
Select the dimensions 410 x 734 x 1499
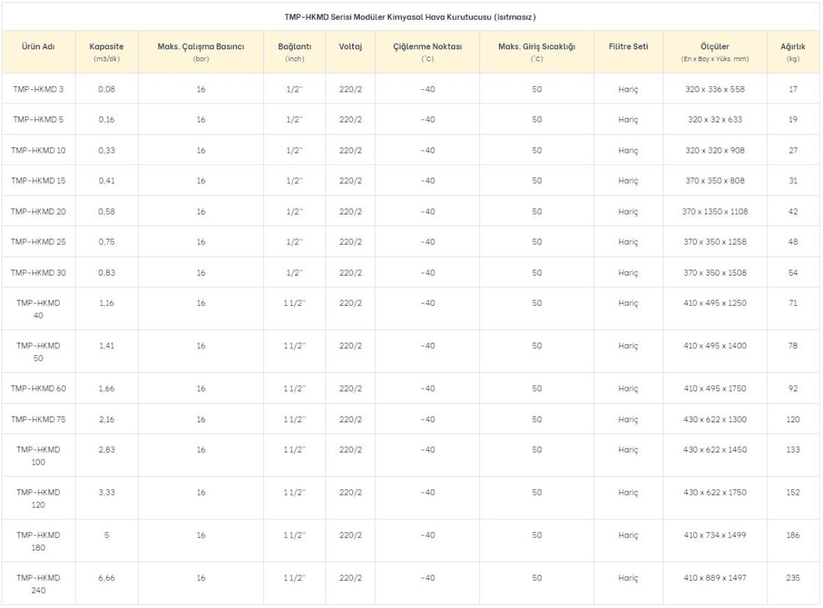coord(715,536)
